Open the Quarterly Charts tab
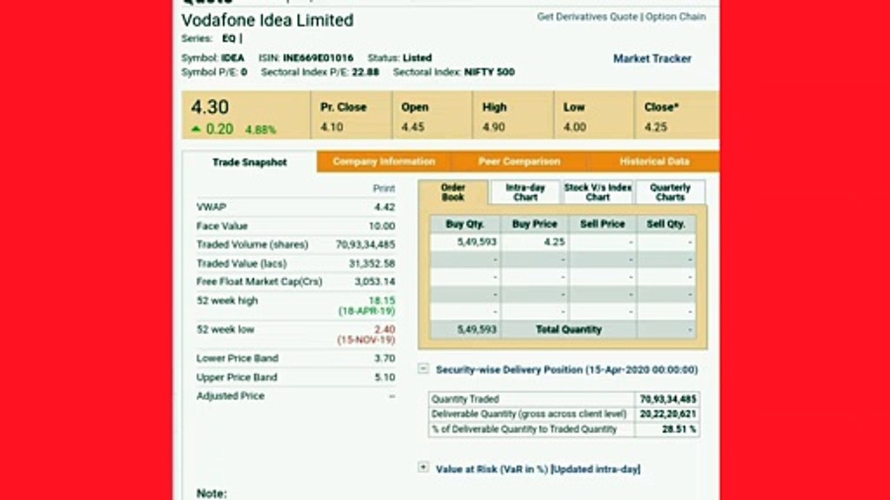Screen dimensions: 890x500 [670, 192]
